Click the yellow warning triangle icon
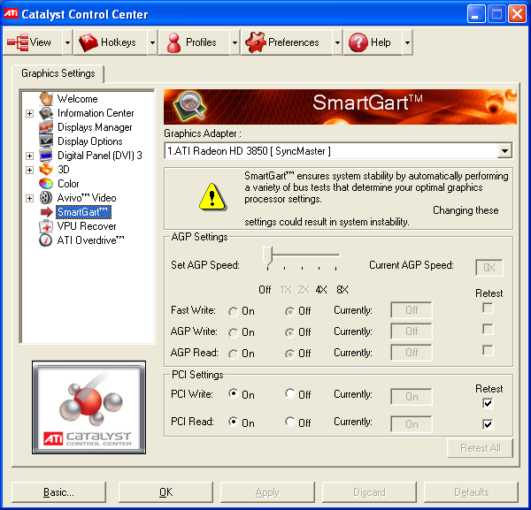Image resolution: width=531 pixels, height=510 pixels. point(212,197)
